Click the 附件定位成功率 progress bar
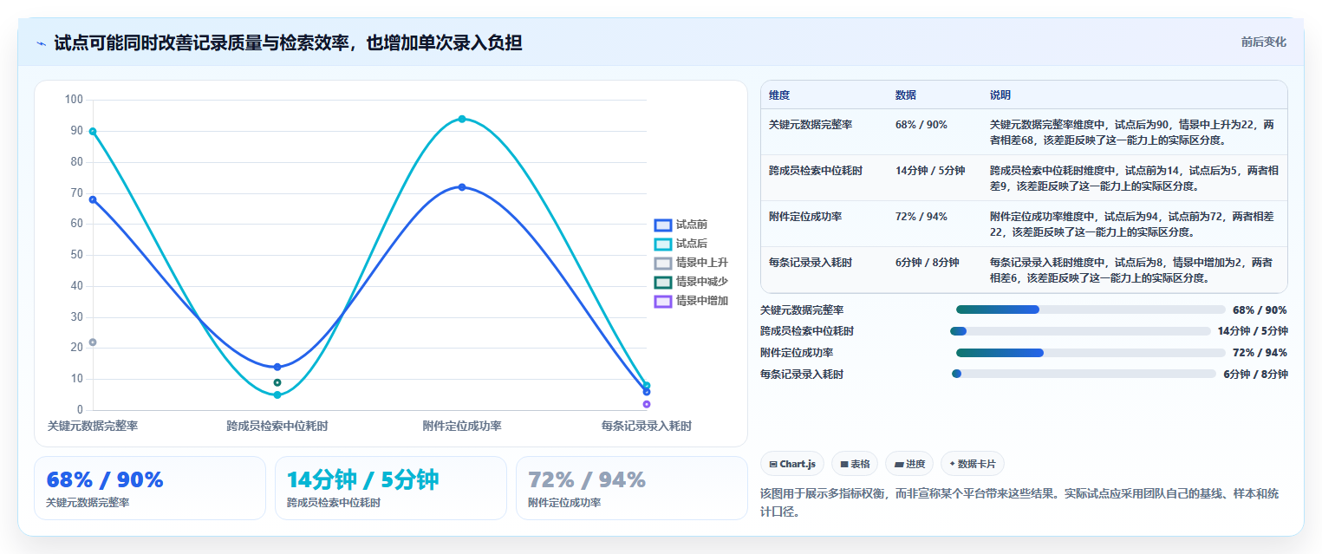1322x554 pixels. [1091, 353]
